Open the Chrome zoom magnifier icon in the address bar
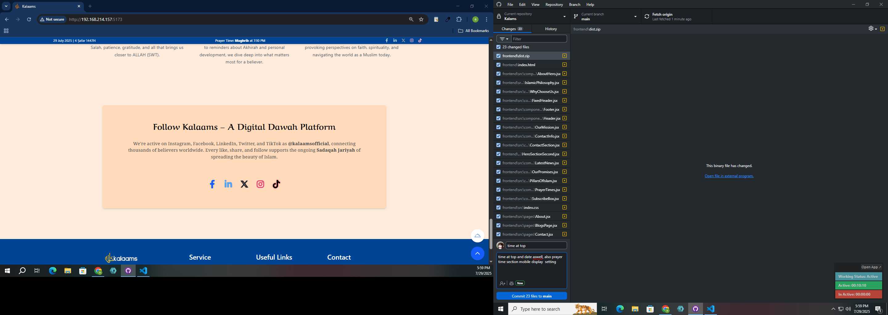Viewport: 888px width, 315px height. (x=411, y=20)
